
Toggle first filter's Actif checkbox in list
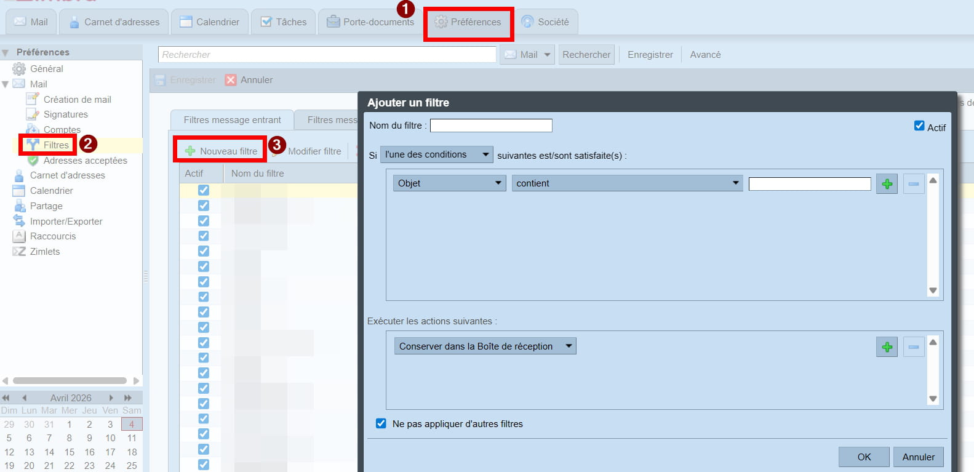click(204, 190)
